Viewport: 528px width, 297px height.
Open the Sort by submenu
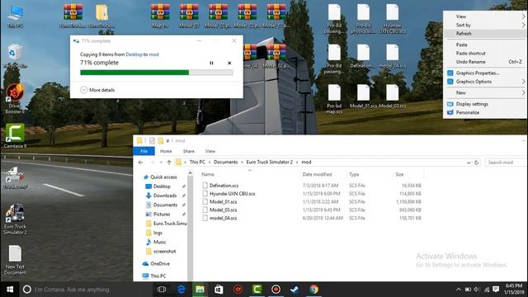tap(485, 25)
